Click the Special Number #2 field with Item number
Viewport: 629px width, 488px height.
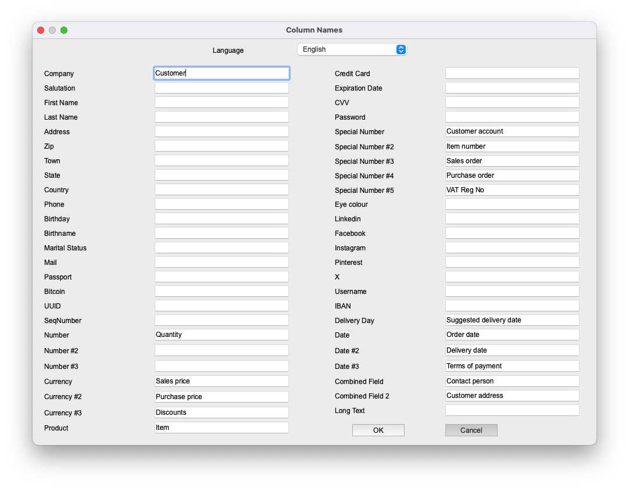tap(512, 146)
